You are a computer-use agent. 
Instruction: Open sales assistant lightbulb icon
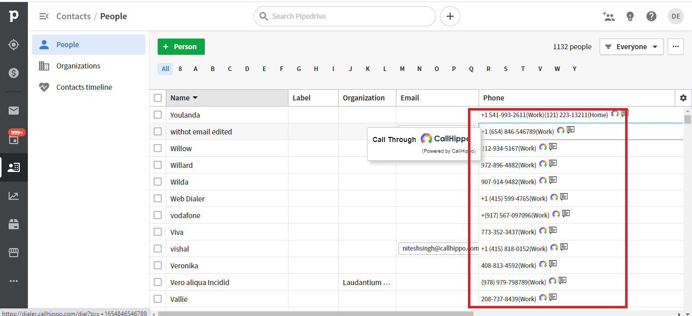click(630, 16)
